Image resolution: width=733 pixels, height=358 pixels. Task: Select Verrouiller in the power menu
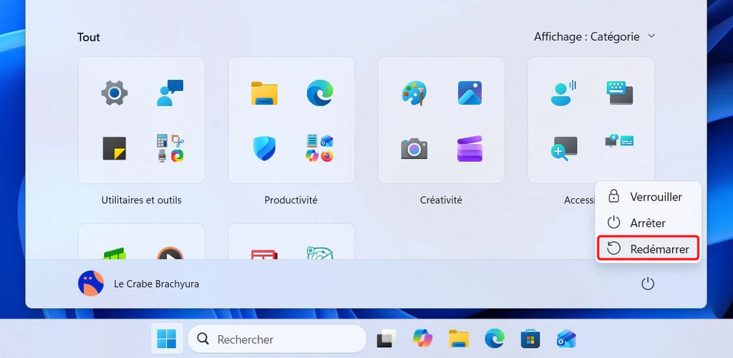(648, 197)
